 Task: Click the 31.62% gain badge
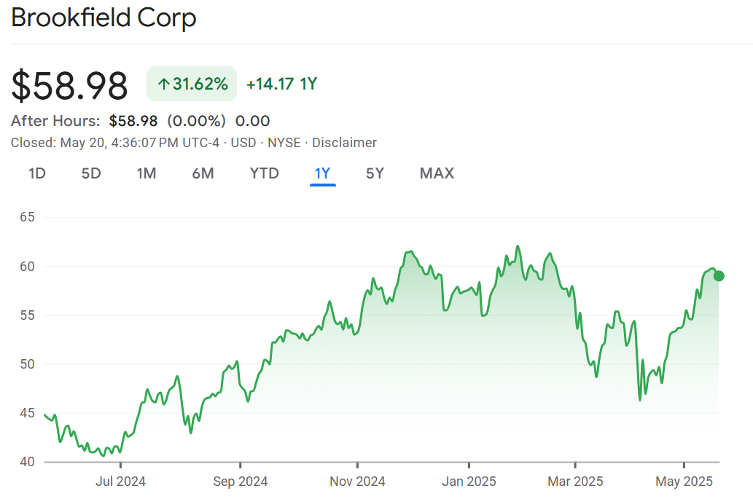[x=192, y=84]
